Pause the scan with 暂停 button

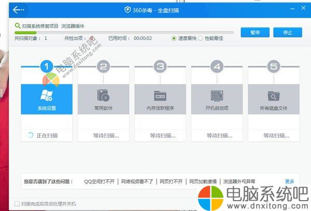tap(255, 32)
